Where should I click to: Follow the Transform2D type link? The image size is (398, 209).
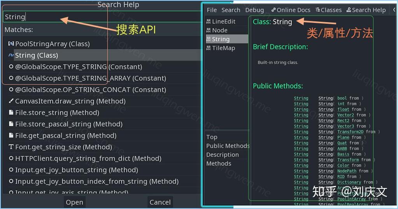[x=350, y=132]
